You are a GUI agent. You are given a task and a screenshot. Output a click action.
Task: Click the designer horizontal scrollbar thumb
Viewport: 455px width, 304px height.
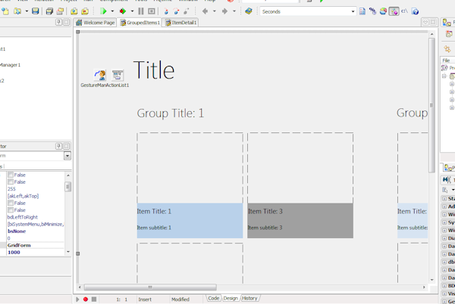pyautogui.click(x=149, y=287)
